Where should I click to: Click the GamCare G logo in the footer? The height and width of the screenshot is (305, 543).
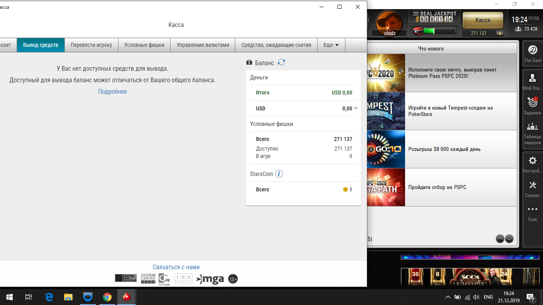[x=164, y=279]
